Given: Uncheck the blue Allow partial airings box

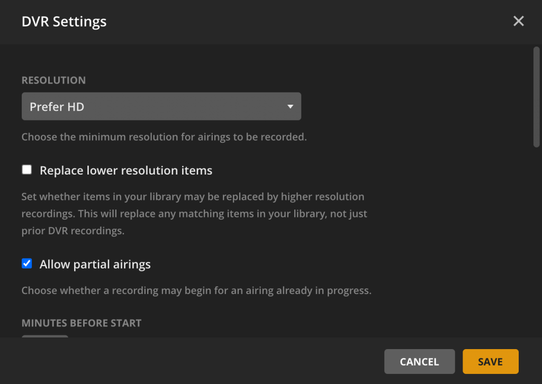Looking at the screenshot, I should coord(26,263).
